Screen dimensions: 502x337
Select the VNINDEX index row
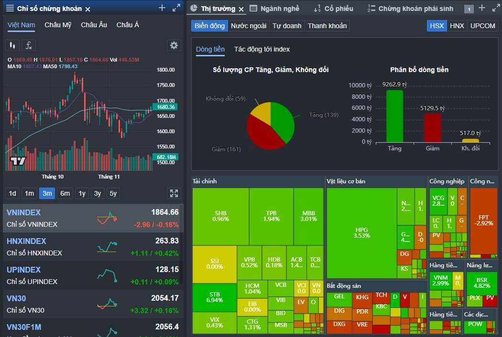click(x=93, y=218)
